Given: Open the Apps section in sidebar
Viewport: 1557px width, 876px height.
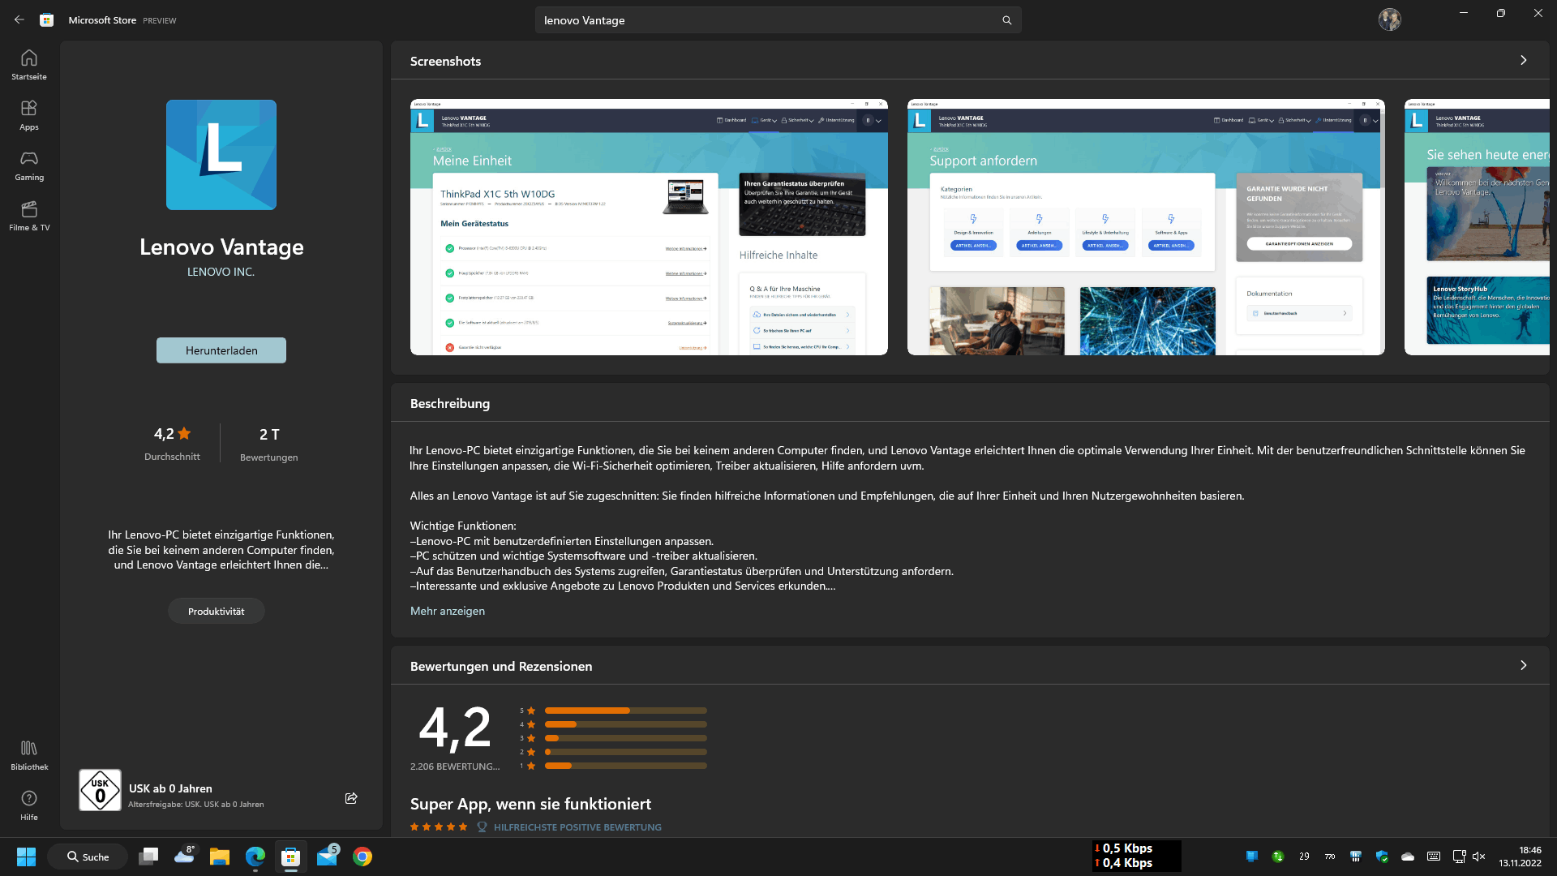Looking at the screenshot, I should 29,115.
